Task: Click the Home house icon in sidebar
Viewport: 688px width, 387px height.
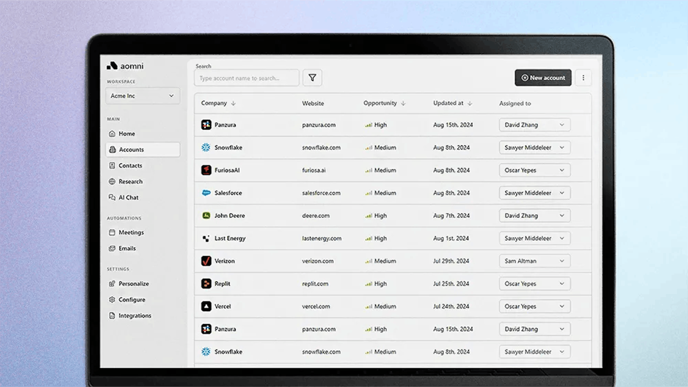Action: coord(112,134)
